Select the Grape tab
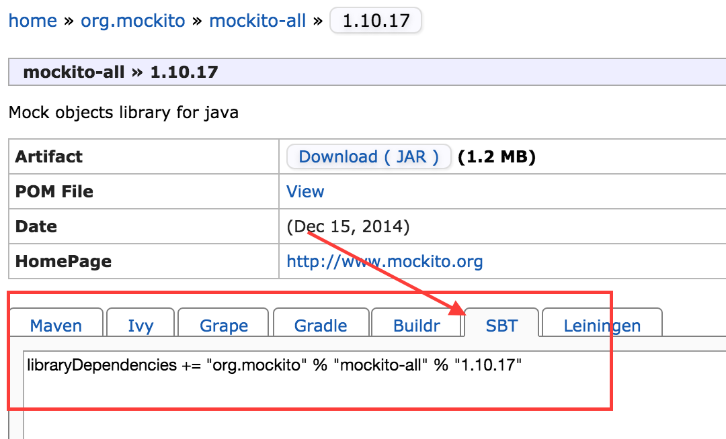 (x=224, y=326)
